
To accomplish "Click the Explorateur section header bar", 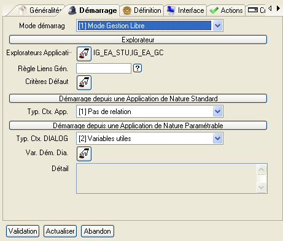I will [138, 40].
